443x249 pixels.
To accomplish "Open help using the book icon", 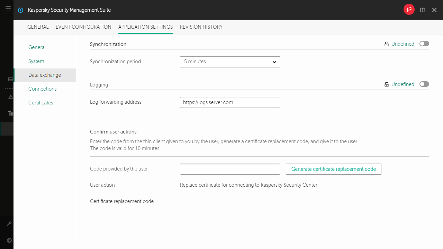I will coord(423,10).
